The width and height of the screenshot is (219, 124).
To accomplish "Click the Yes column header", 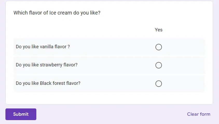I will coord(159,30).
